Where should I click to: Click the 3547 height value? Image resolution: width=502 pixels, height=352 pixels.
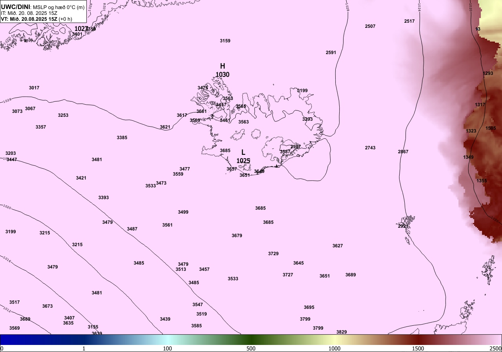pos(198,305)
